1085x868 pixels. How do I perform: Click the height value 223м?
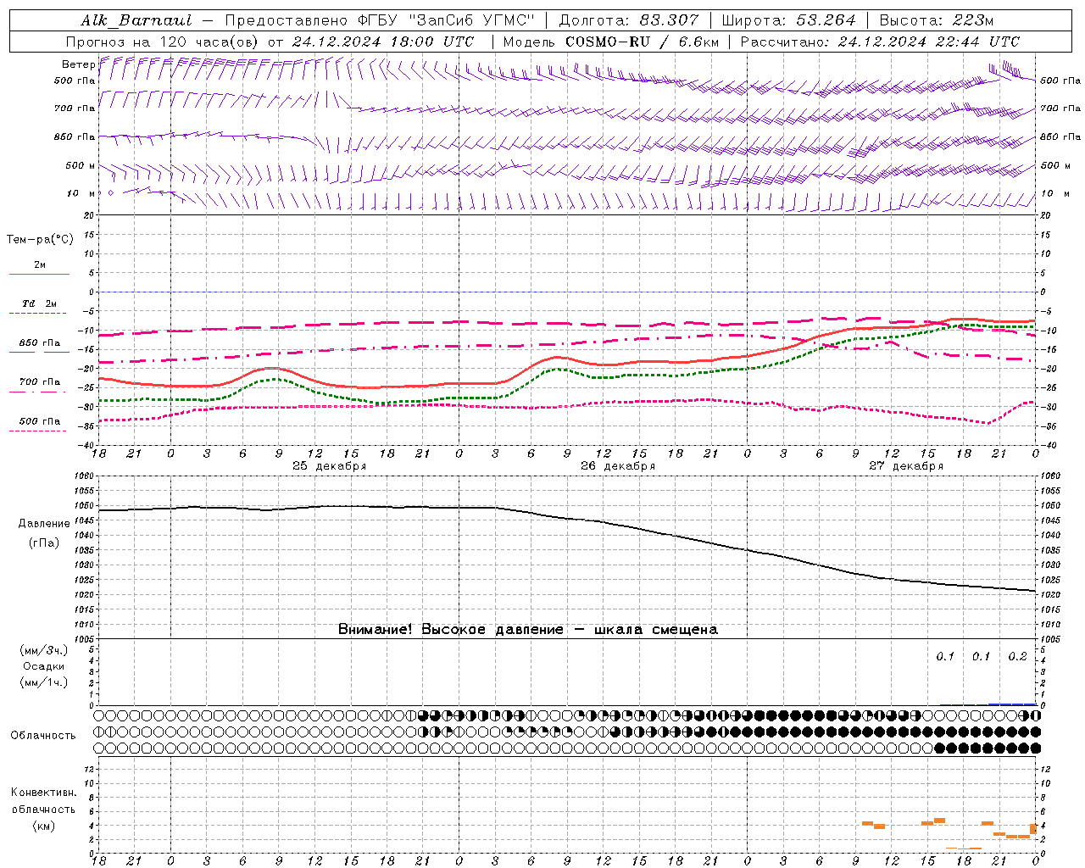pos(971,20)
